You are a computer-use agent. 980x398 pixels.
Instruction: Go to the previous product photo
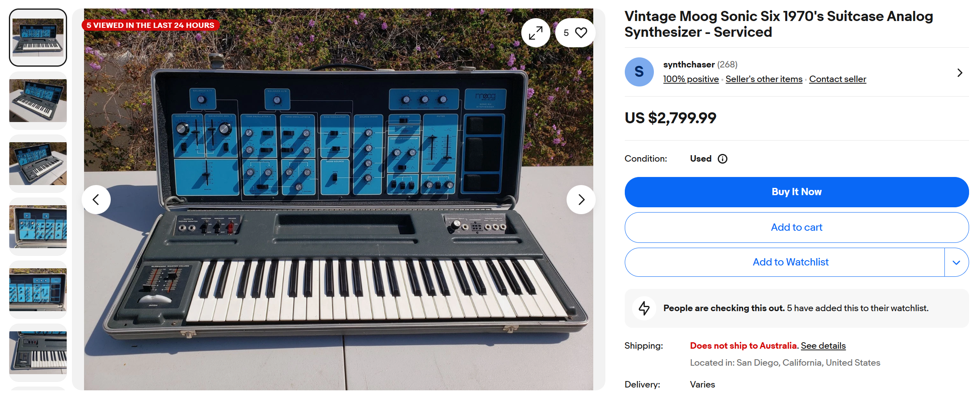96,200
